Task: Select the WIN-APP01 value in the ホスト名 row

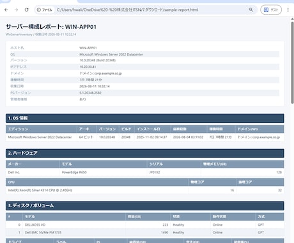Action: (x=88, y=48)
